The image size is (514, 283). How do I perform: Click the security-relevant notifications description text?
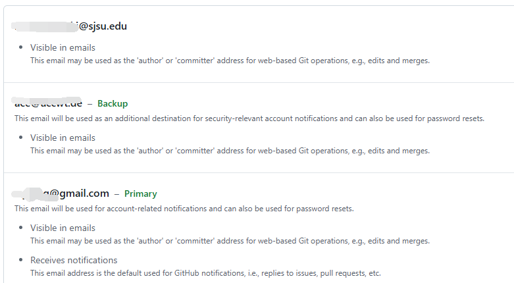[249, 118]
